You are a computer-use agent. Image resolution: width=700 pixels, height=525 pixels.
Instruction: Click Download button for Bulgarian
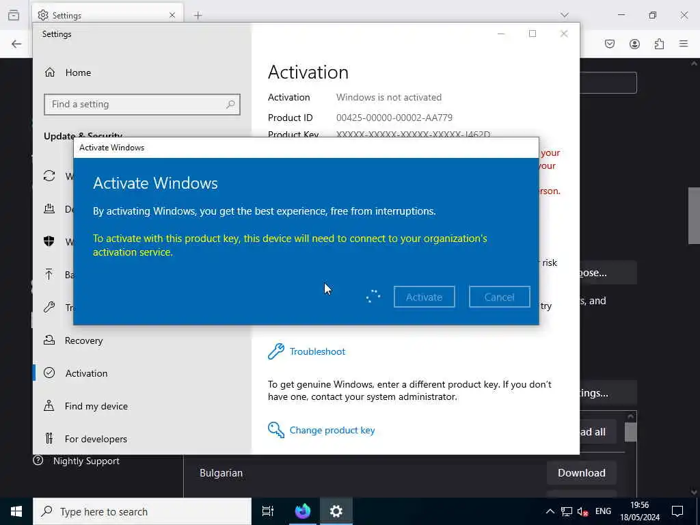(x=582, y=473)
